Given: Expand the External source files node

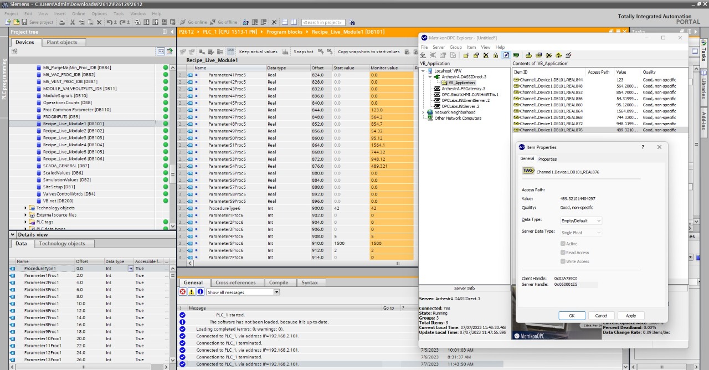Looking at the screenshot, I should [25, 215].
